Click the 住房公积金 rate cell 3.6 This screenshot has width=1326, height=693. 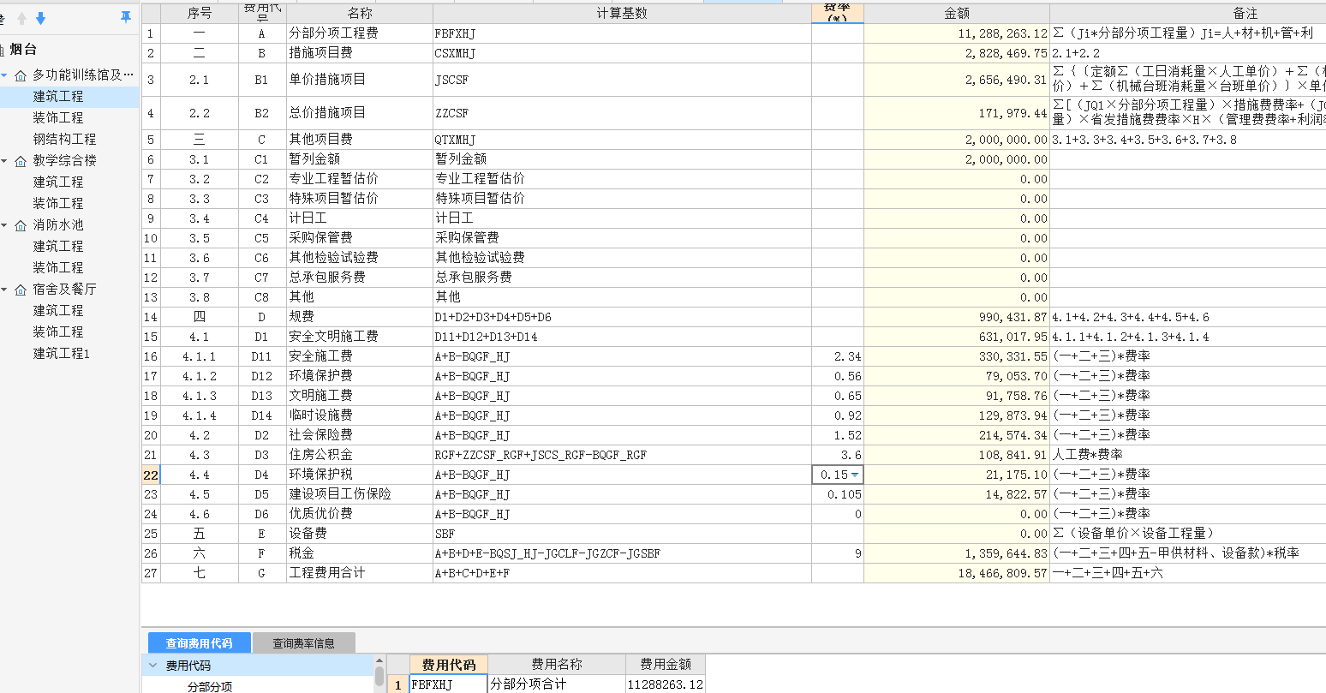[838, 455]
